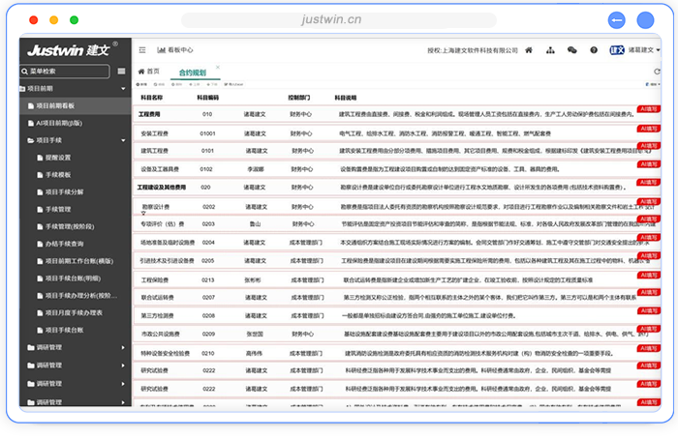The height and width of the screenshot is (439, 678).
Task: Open 看板中心 dashboard chart icon
Action: pyautogui.click(x=161, y=49)
